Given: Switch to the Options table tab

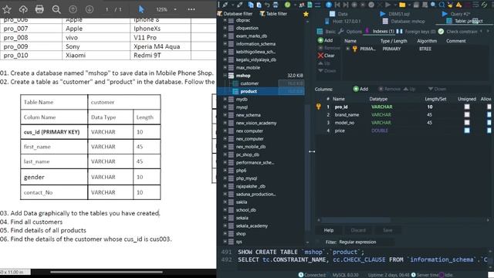Looking at the screenshot, I should point(350,32).
